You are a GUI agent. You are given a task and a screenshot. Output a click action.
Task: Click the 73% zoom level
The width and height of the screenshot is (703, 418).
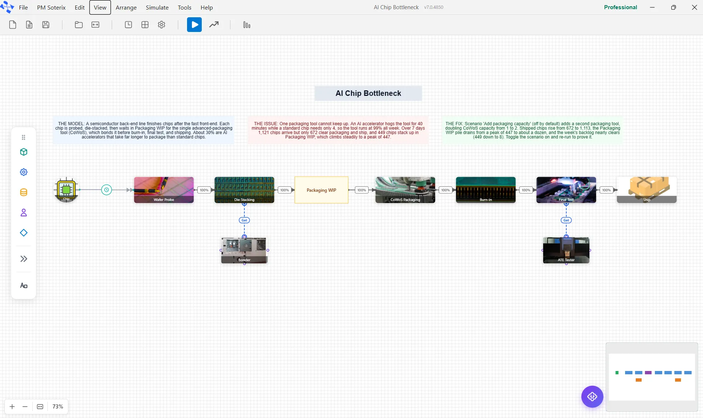click(x=58, y=406)
